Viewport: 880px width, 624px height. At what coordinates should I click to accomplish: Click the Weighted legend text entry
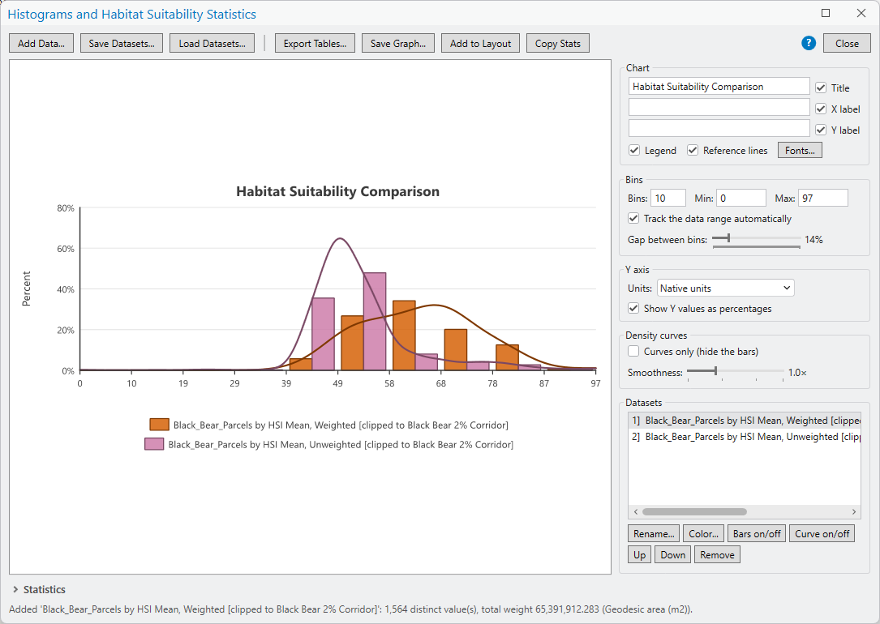341,425
